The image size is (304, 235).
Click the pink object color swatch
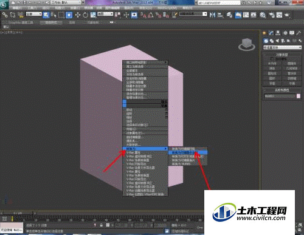[x=299, y=96]
